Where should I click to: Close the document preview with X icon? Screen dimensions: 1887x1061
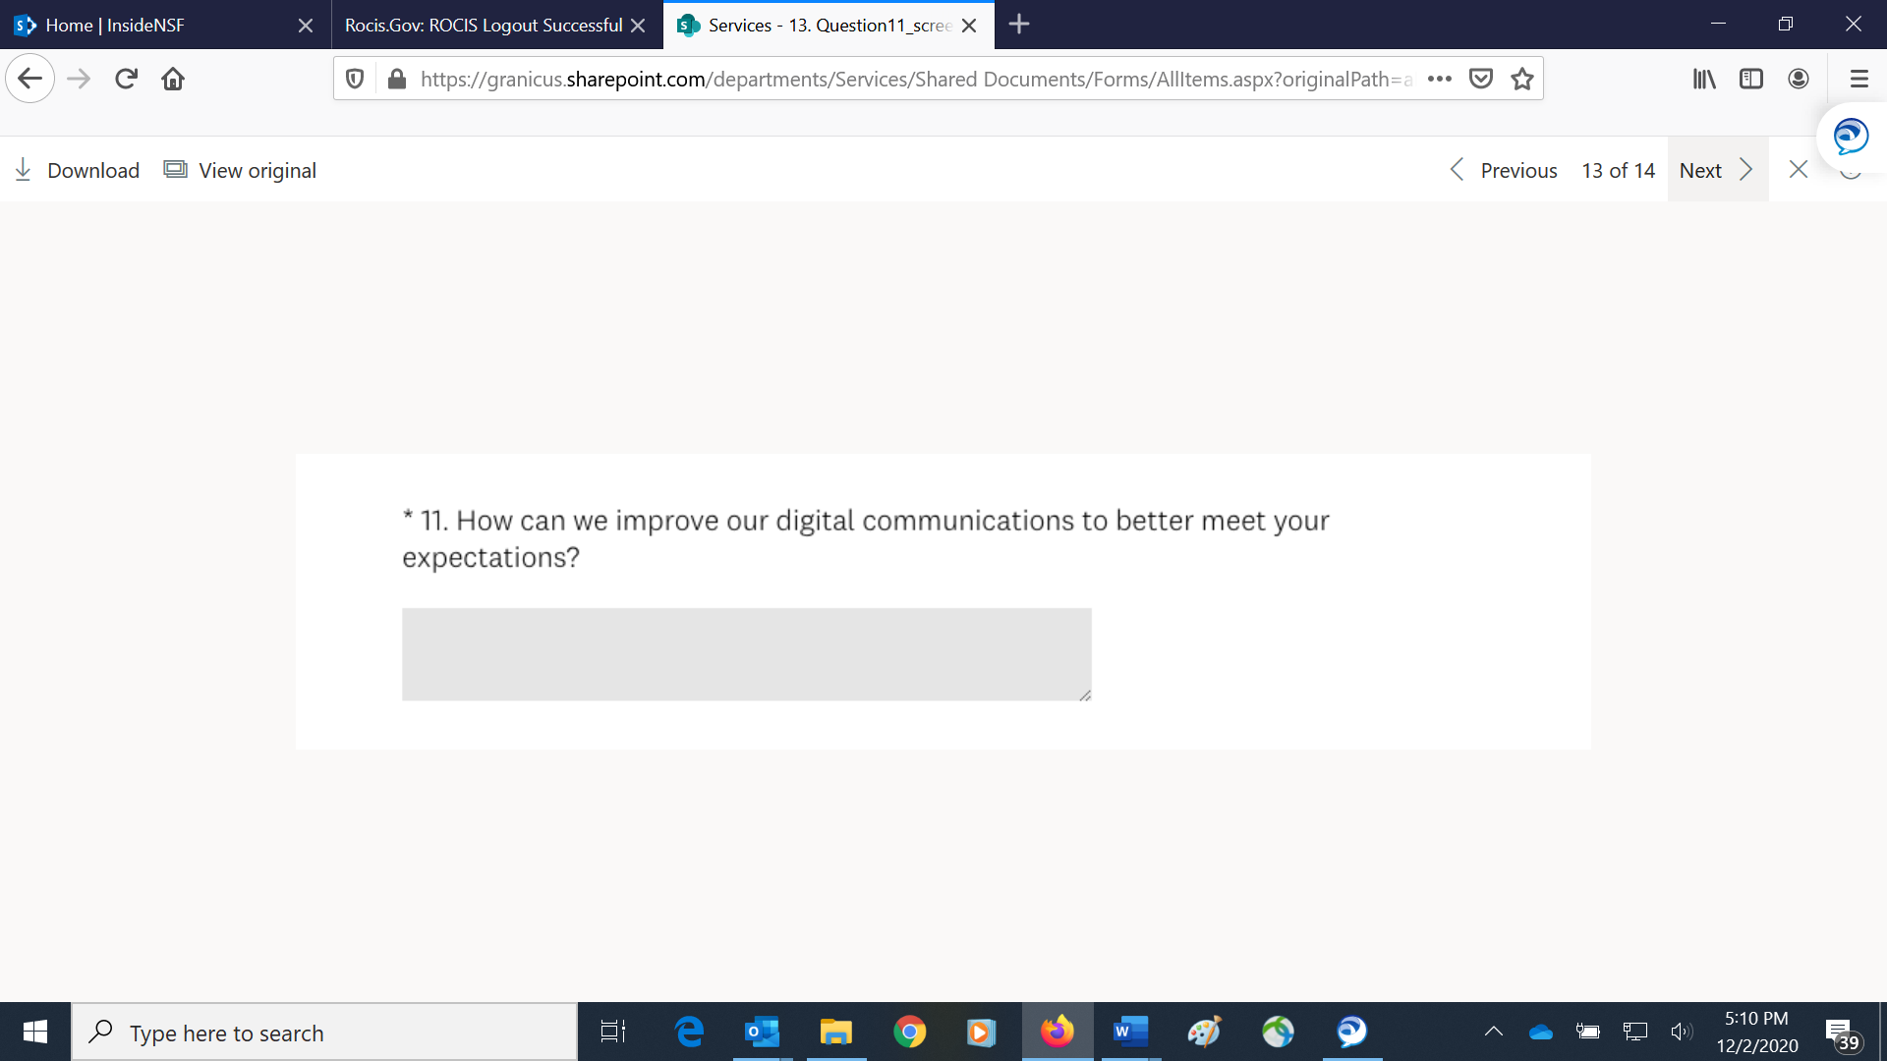point(1798,170)
